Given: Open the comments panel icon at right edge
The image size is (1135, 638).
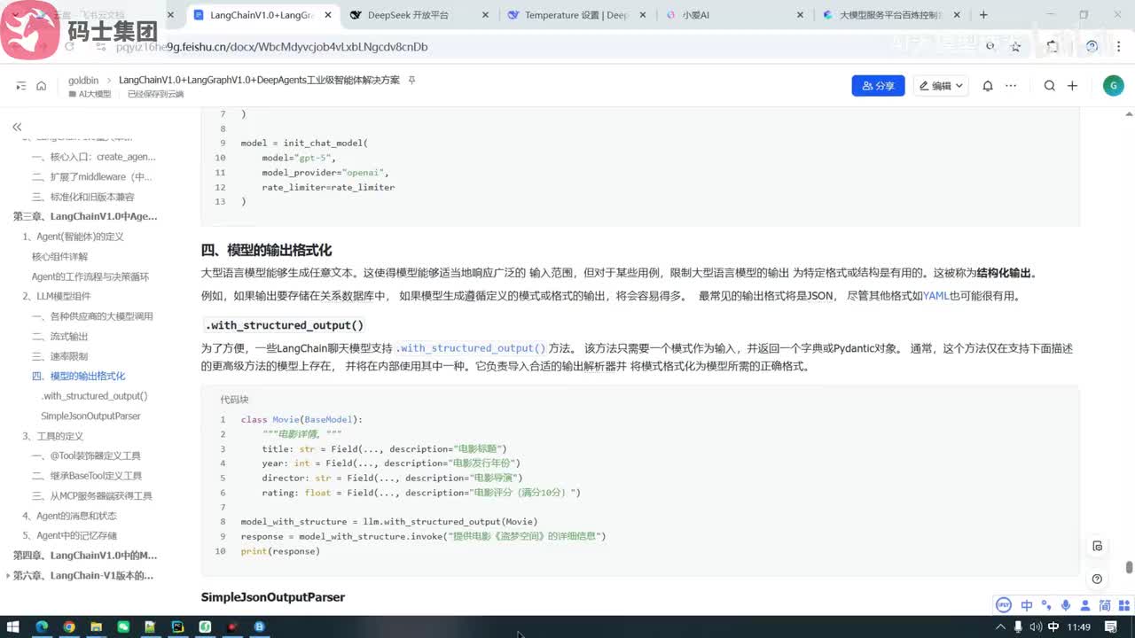Looking at the screenshot, I should (x=1097, y=546).
